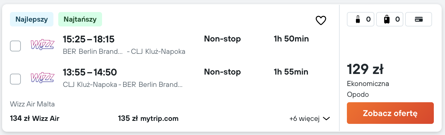The height and width of the screenshot is (135, 445).
Task: Click the 129 zł price
Action: click(x=365, y=69)
